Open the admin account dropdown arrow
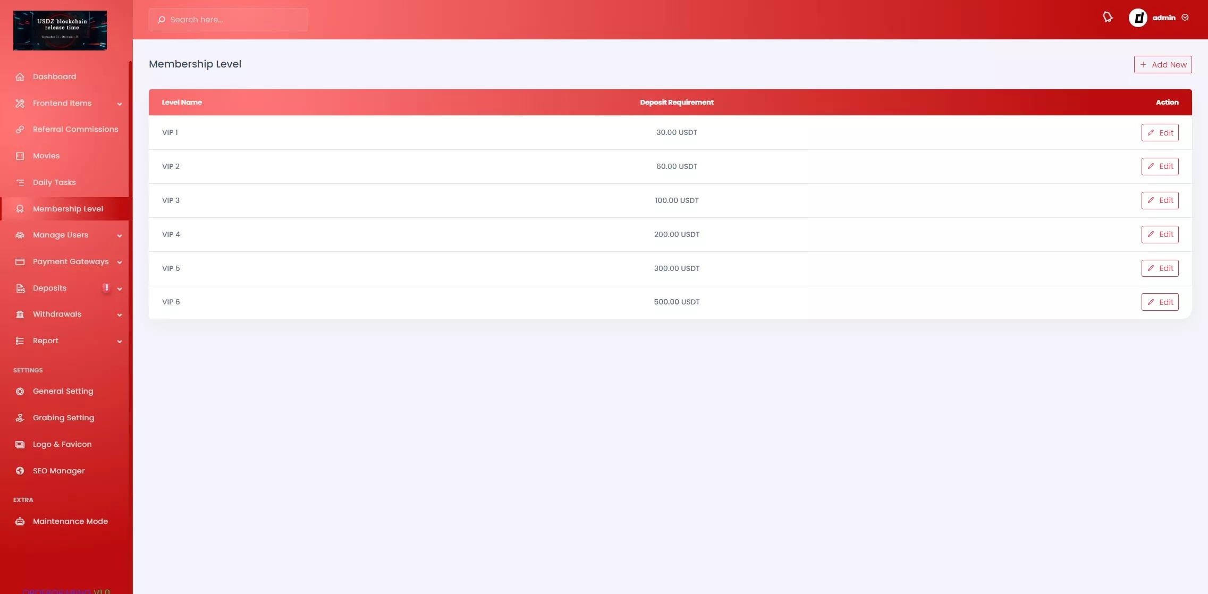This screenshot has height=594, width=1208. [1185, 18]
